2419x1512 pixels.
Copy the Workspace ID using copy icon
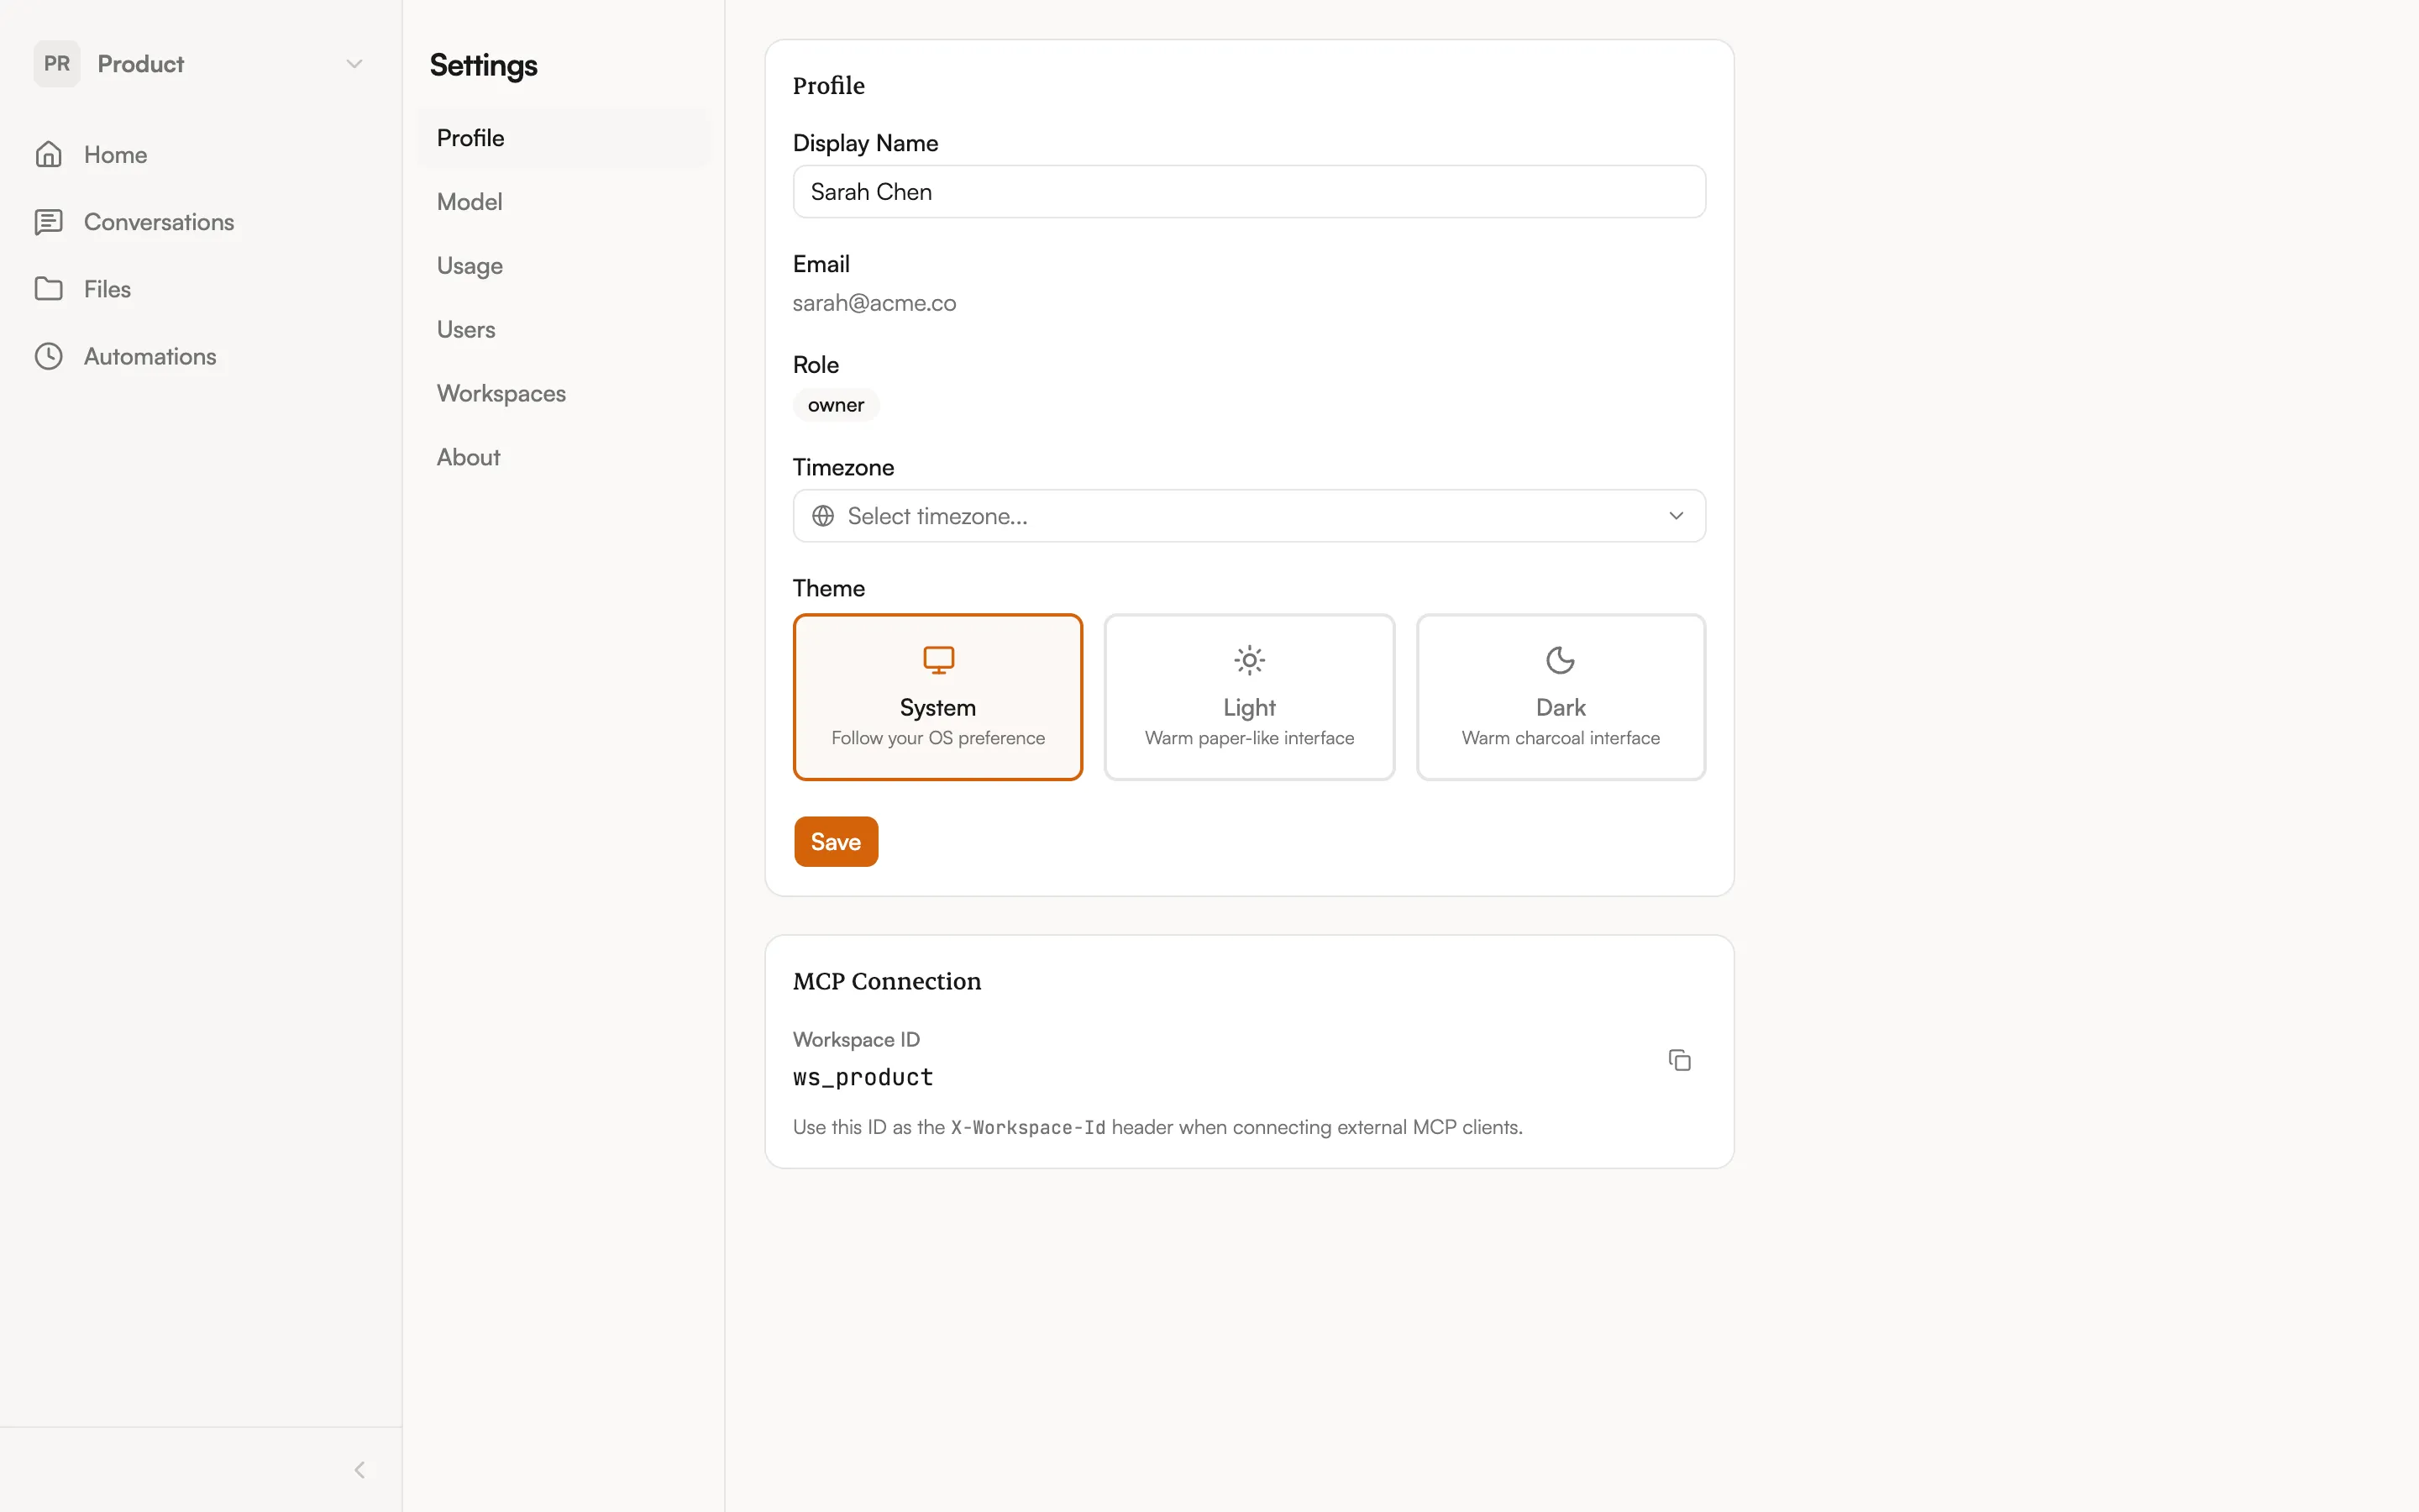click(1678, 1059)
